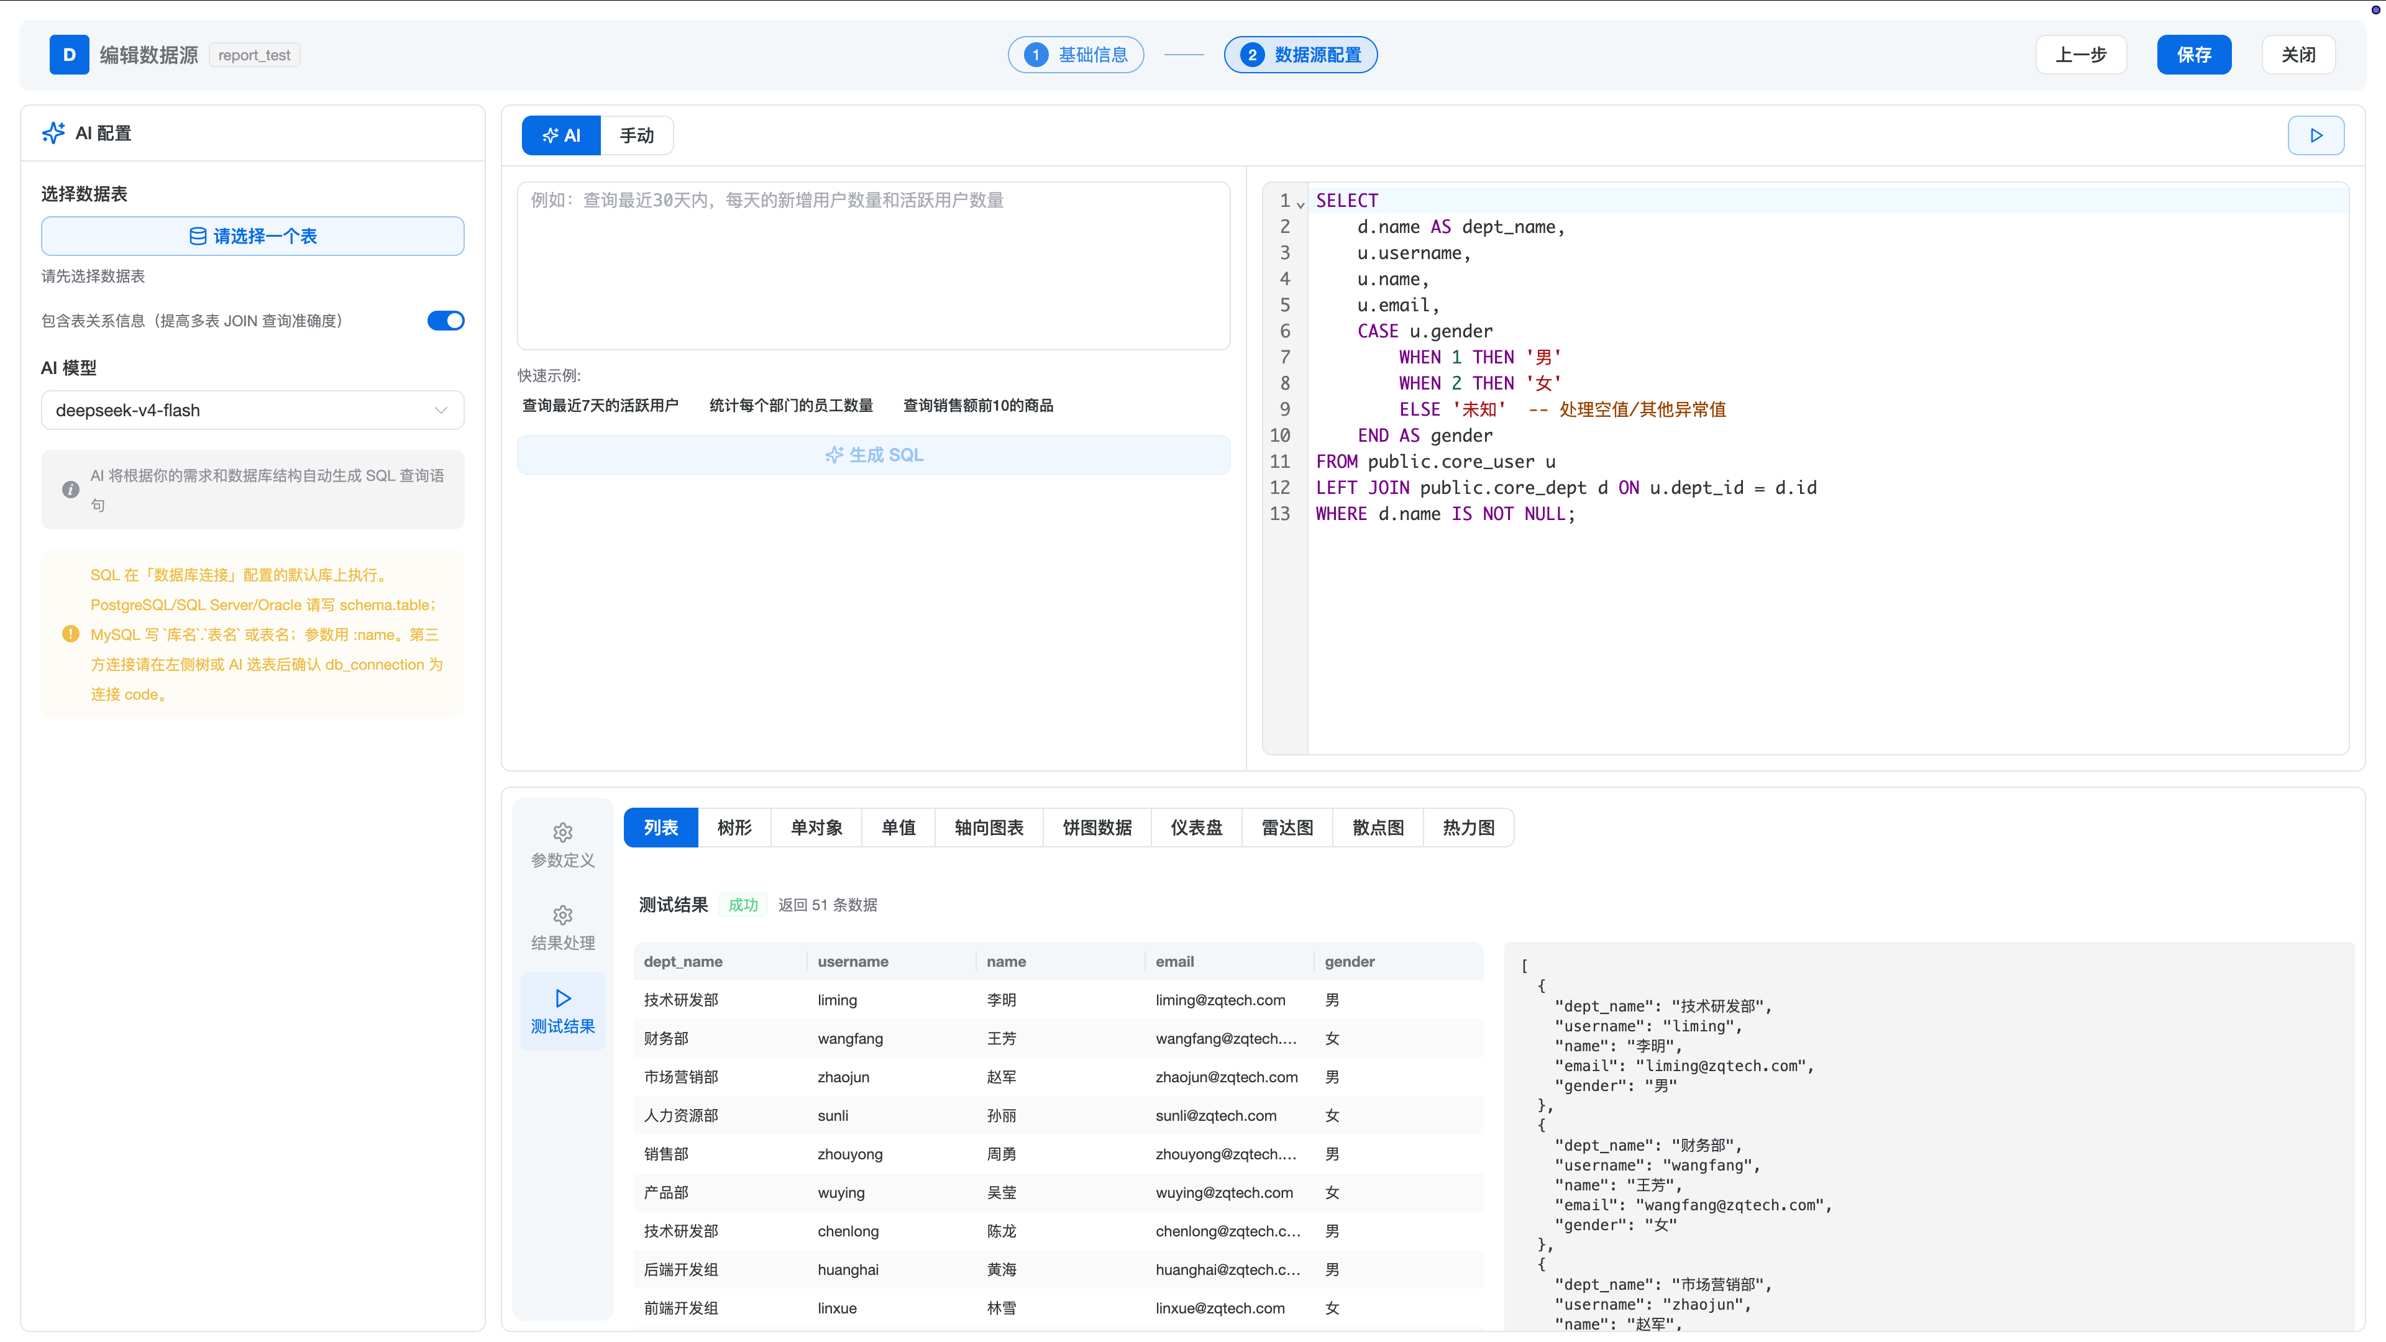
Task: Switch editor to AI mode
Action: click(561, 135)
